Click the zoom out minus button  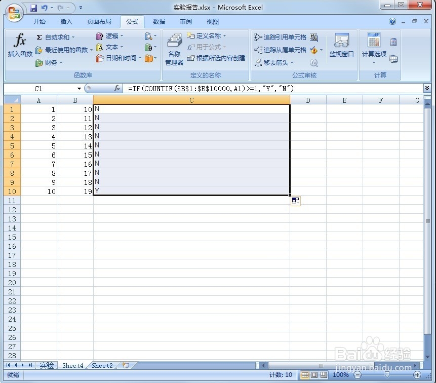coord(358,375)
